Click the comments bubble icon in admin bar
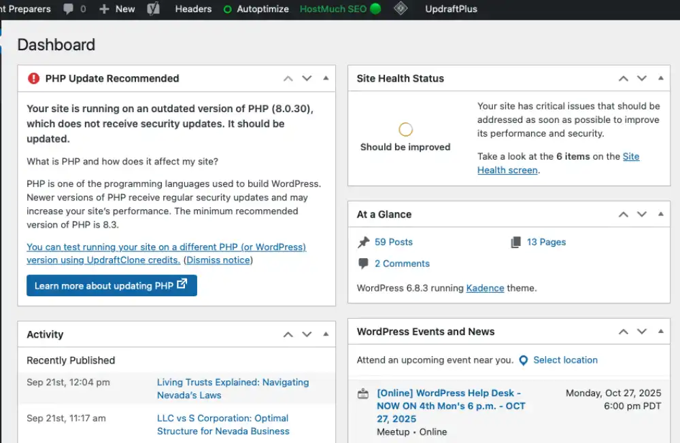 tap(69, 9)
